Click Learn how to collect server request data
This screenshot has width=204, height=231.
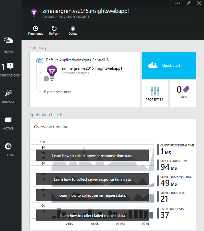click(93, 195)
